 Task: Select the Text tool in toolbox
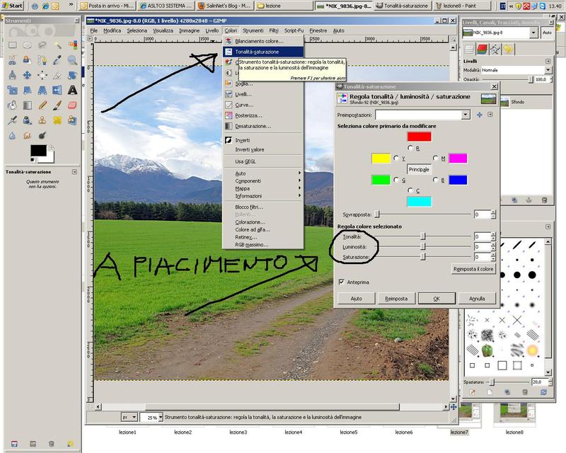point(72,90)
